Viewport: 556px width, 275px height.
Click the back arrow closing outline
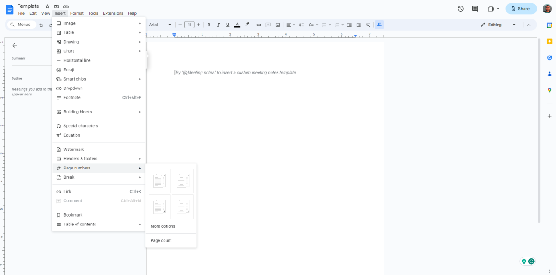pyautogui.click(x=14, y=45)
